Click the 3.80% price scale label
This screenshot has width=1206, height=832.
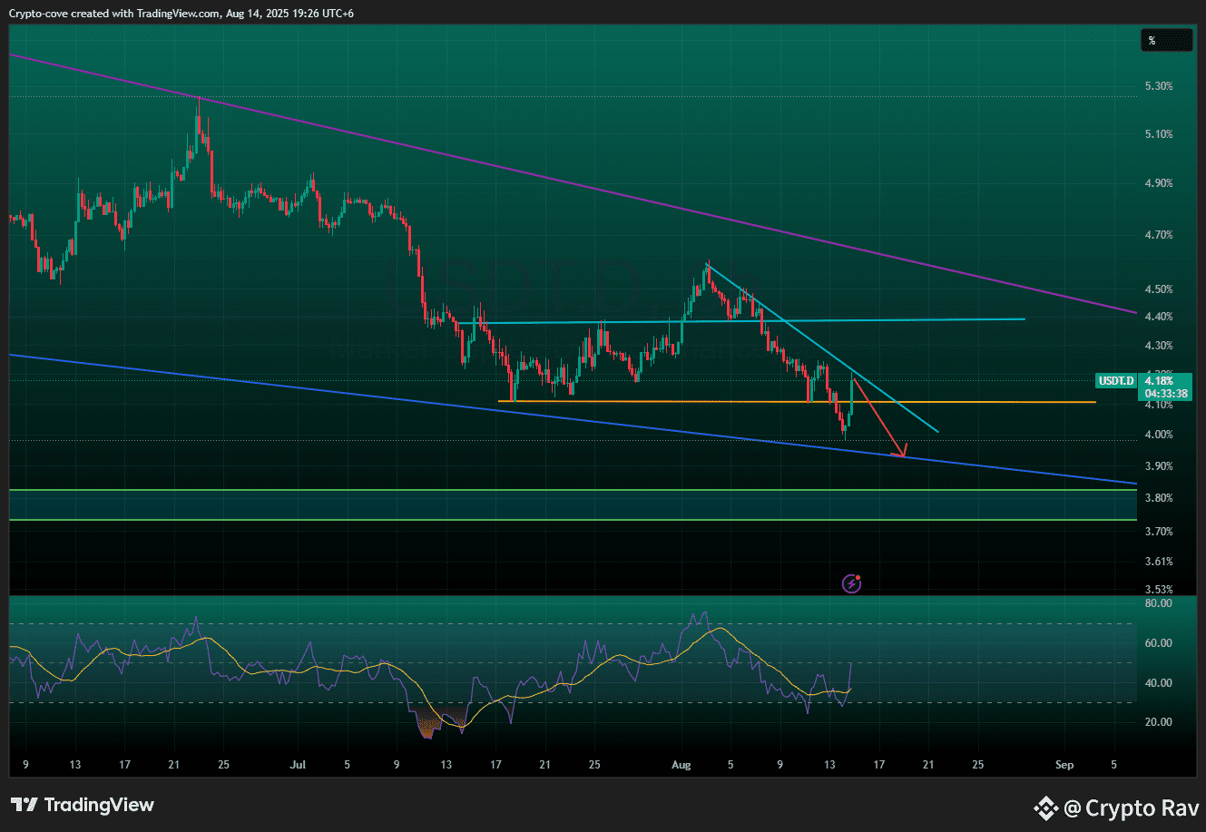[x=1159, y=498]
